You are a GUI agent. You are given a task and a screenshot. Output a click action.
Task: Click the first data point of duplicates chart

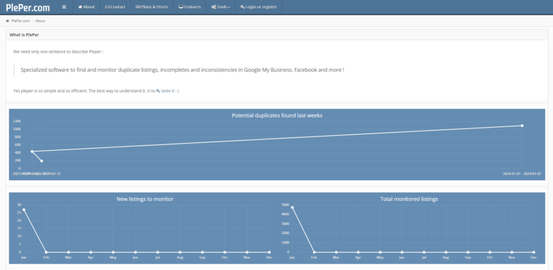coord(32,151)
